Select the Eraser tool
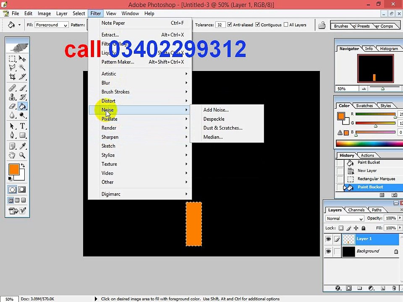The height and width of the screenshot is (302, 403). pos(12,106)
